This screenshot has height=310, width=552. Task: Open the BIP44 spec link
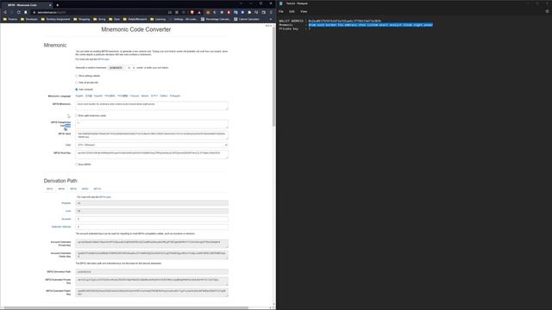click(x=105, y=197)
